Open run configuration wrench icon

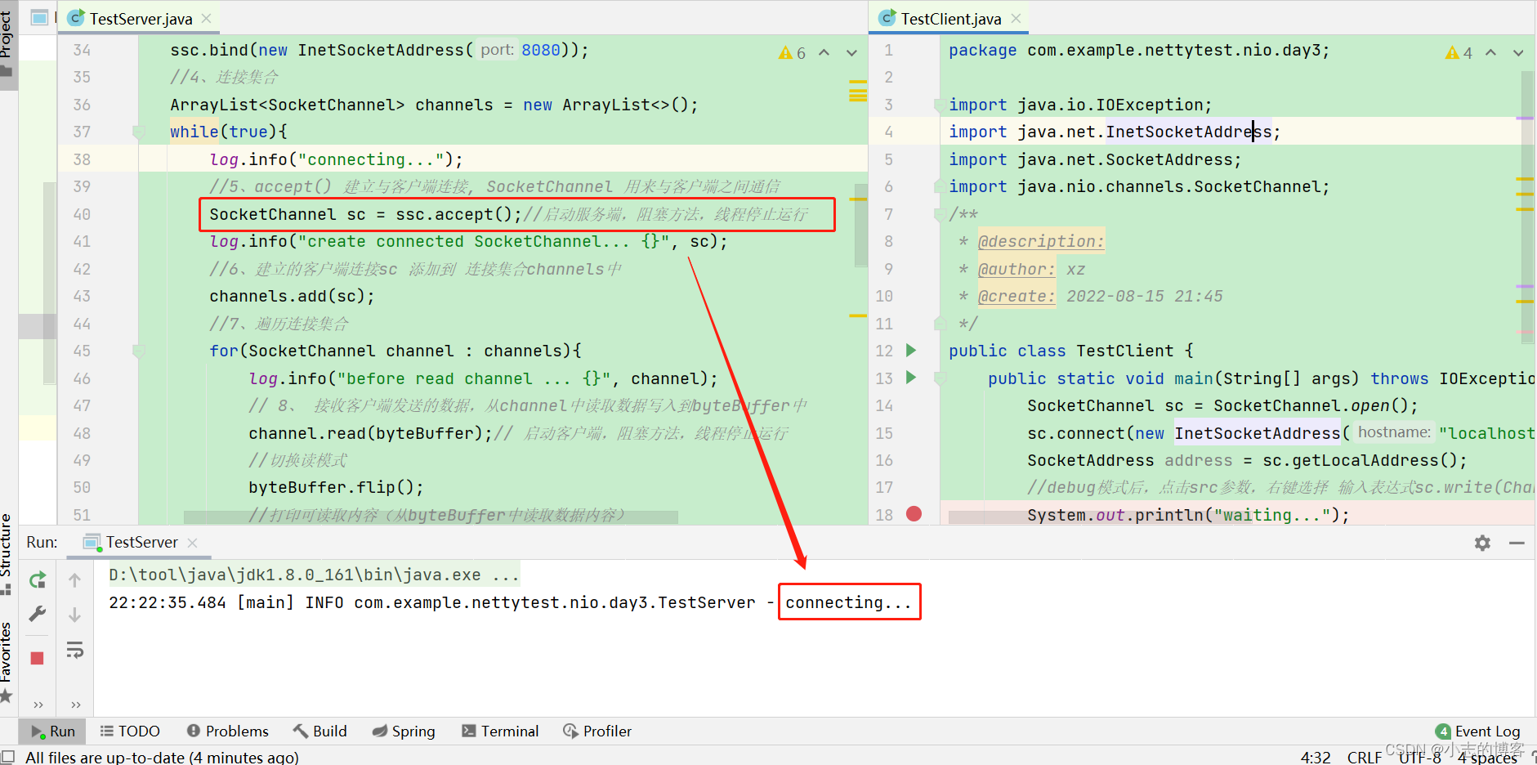point(38,614)
